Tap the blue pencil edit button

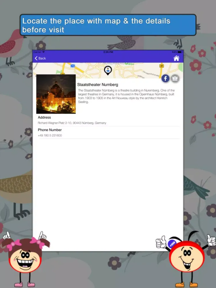tap(172, 244)
